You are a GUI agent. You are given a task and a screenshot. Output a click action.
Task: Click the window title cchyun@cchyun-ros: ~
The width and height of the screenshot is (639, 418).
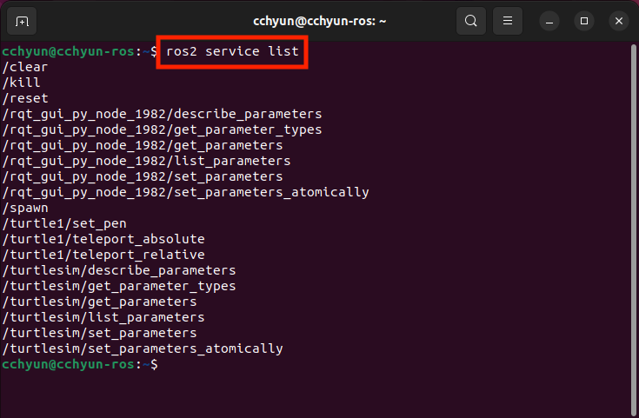tap(320, 21)
